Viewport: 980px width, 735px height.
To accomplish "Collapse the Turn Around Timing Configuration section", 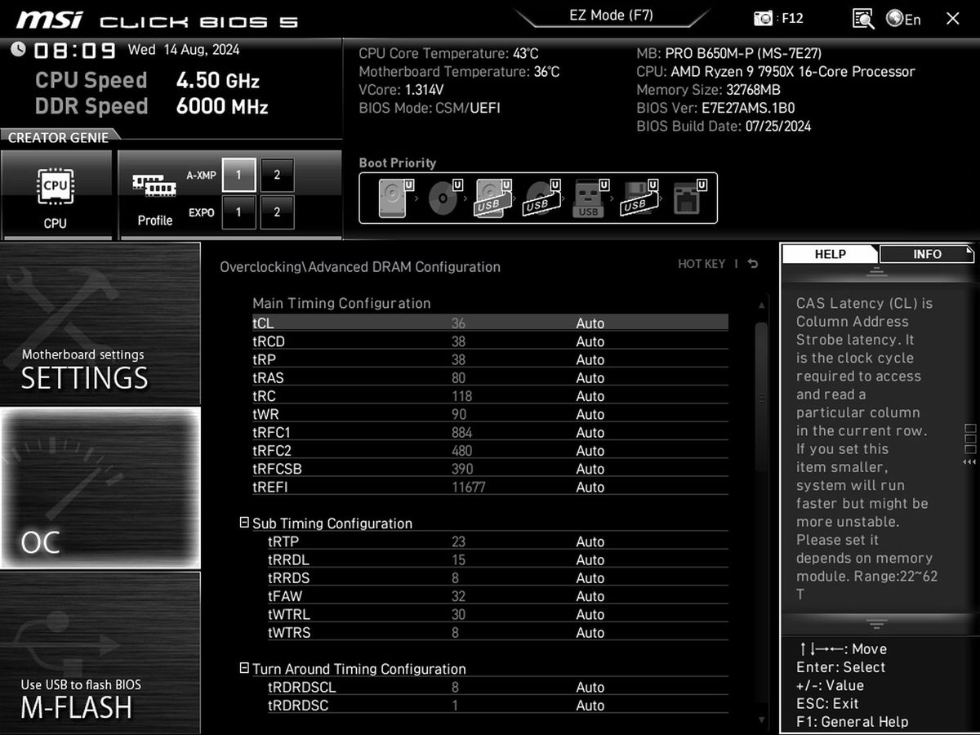I will point(244,668).
